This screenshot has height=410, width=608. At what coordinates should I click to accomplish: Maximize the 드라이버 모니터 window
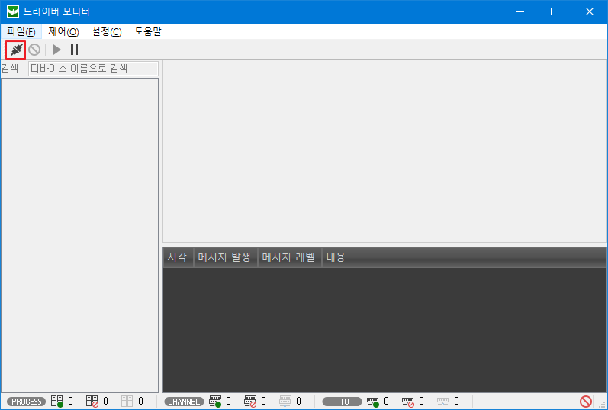(x=555, y=11)
